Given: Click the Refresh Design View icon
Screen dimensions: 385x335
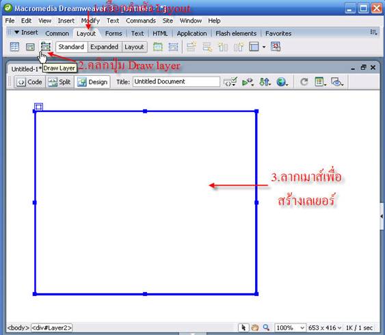Looking at the screenshot, I should [x=304, y=82].
